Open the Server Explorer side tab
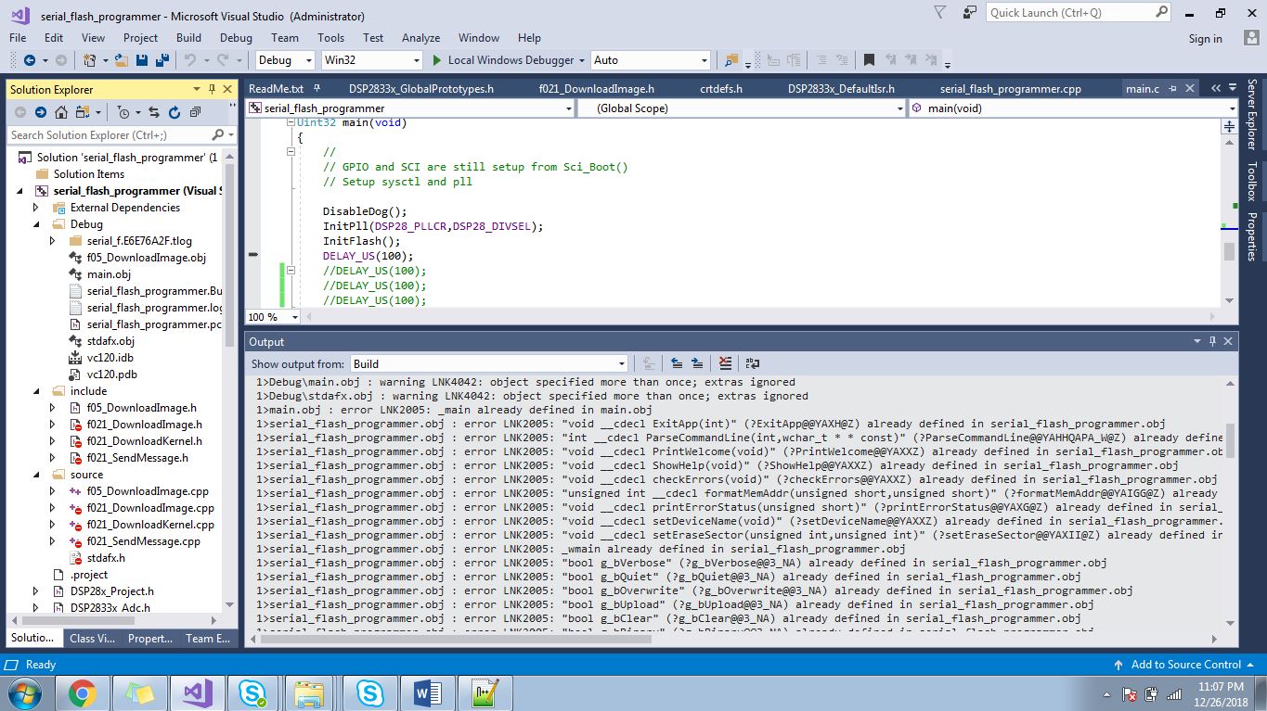 pos(1251,114)
